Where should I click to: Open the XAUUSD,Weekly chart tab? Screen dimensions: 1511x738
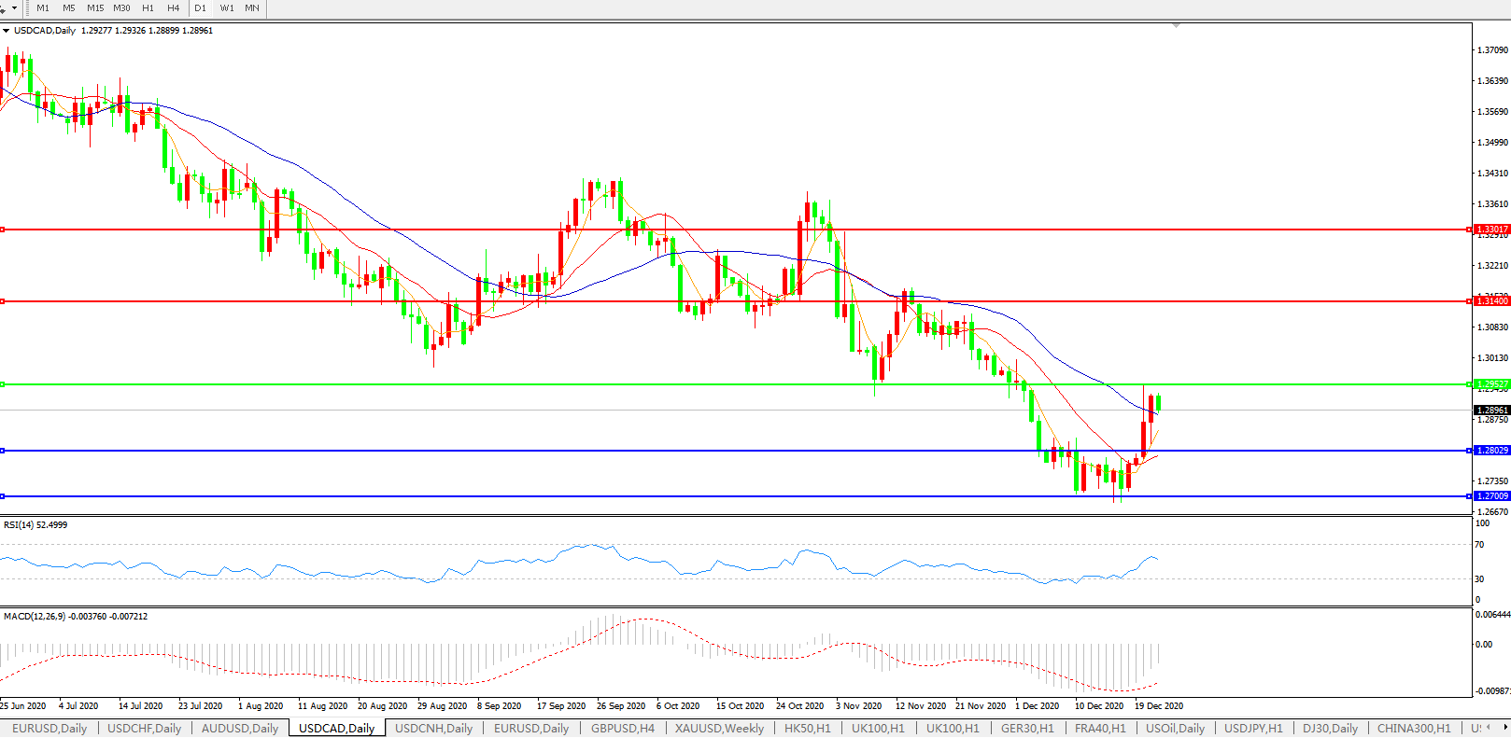point(719,729)
